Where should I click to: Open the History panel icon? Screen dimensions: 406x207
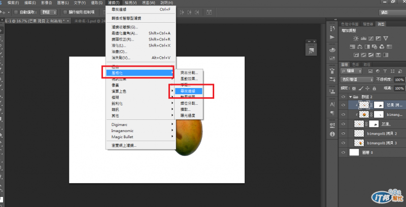click(332, 28)
